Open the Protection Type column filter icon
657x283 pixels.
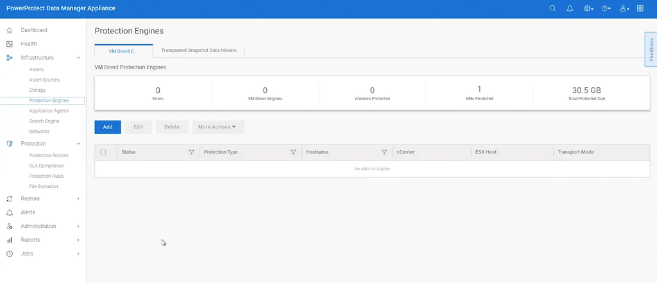[293, 152]
